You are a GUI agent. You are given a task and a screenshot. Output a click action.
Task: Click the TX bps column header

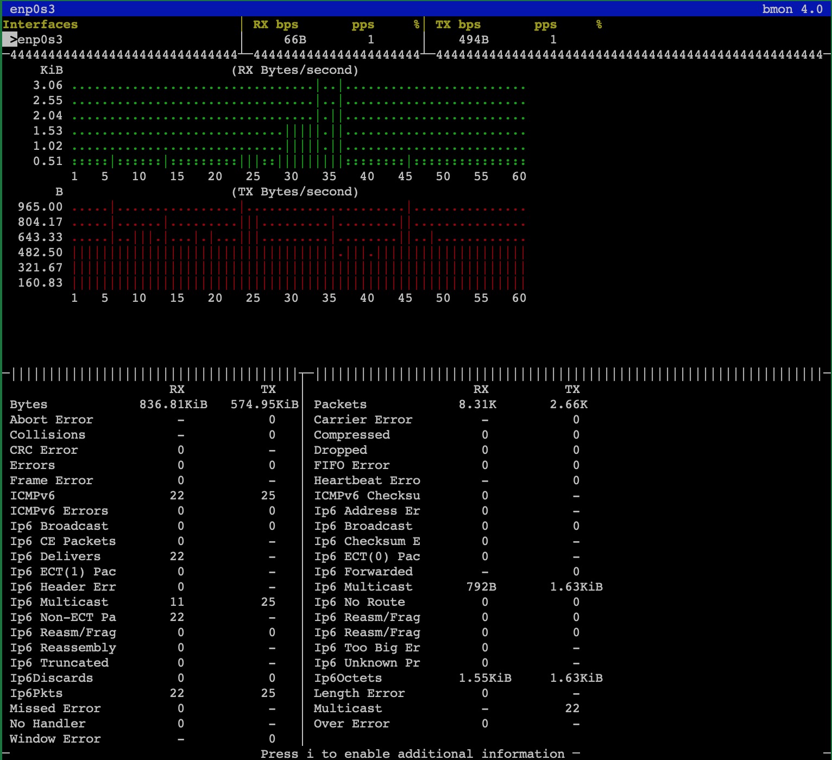[458, 24]
